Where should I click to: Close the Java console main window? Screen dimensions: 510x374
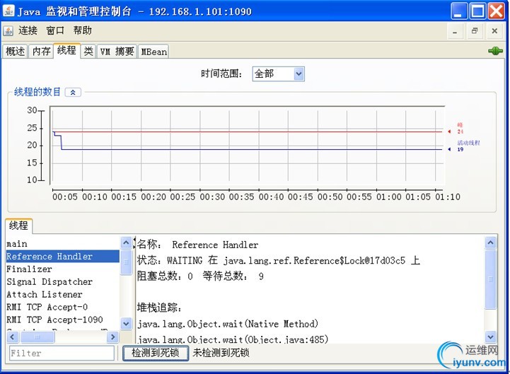click(497, 11)
